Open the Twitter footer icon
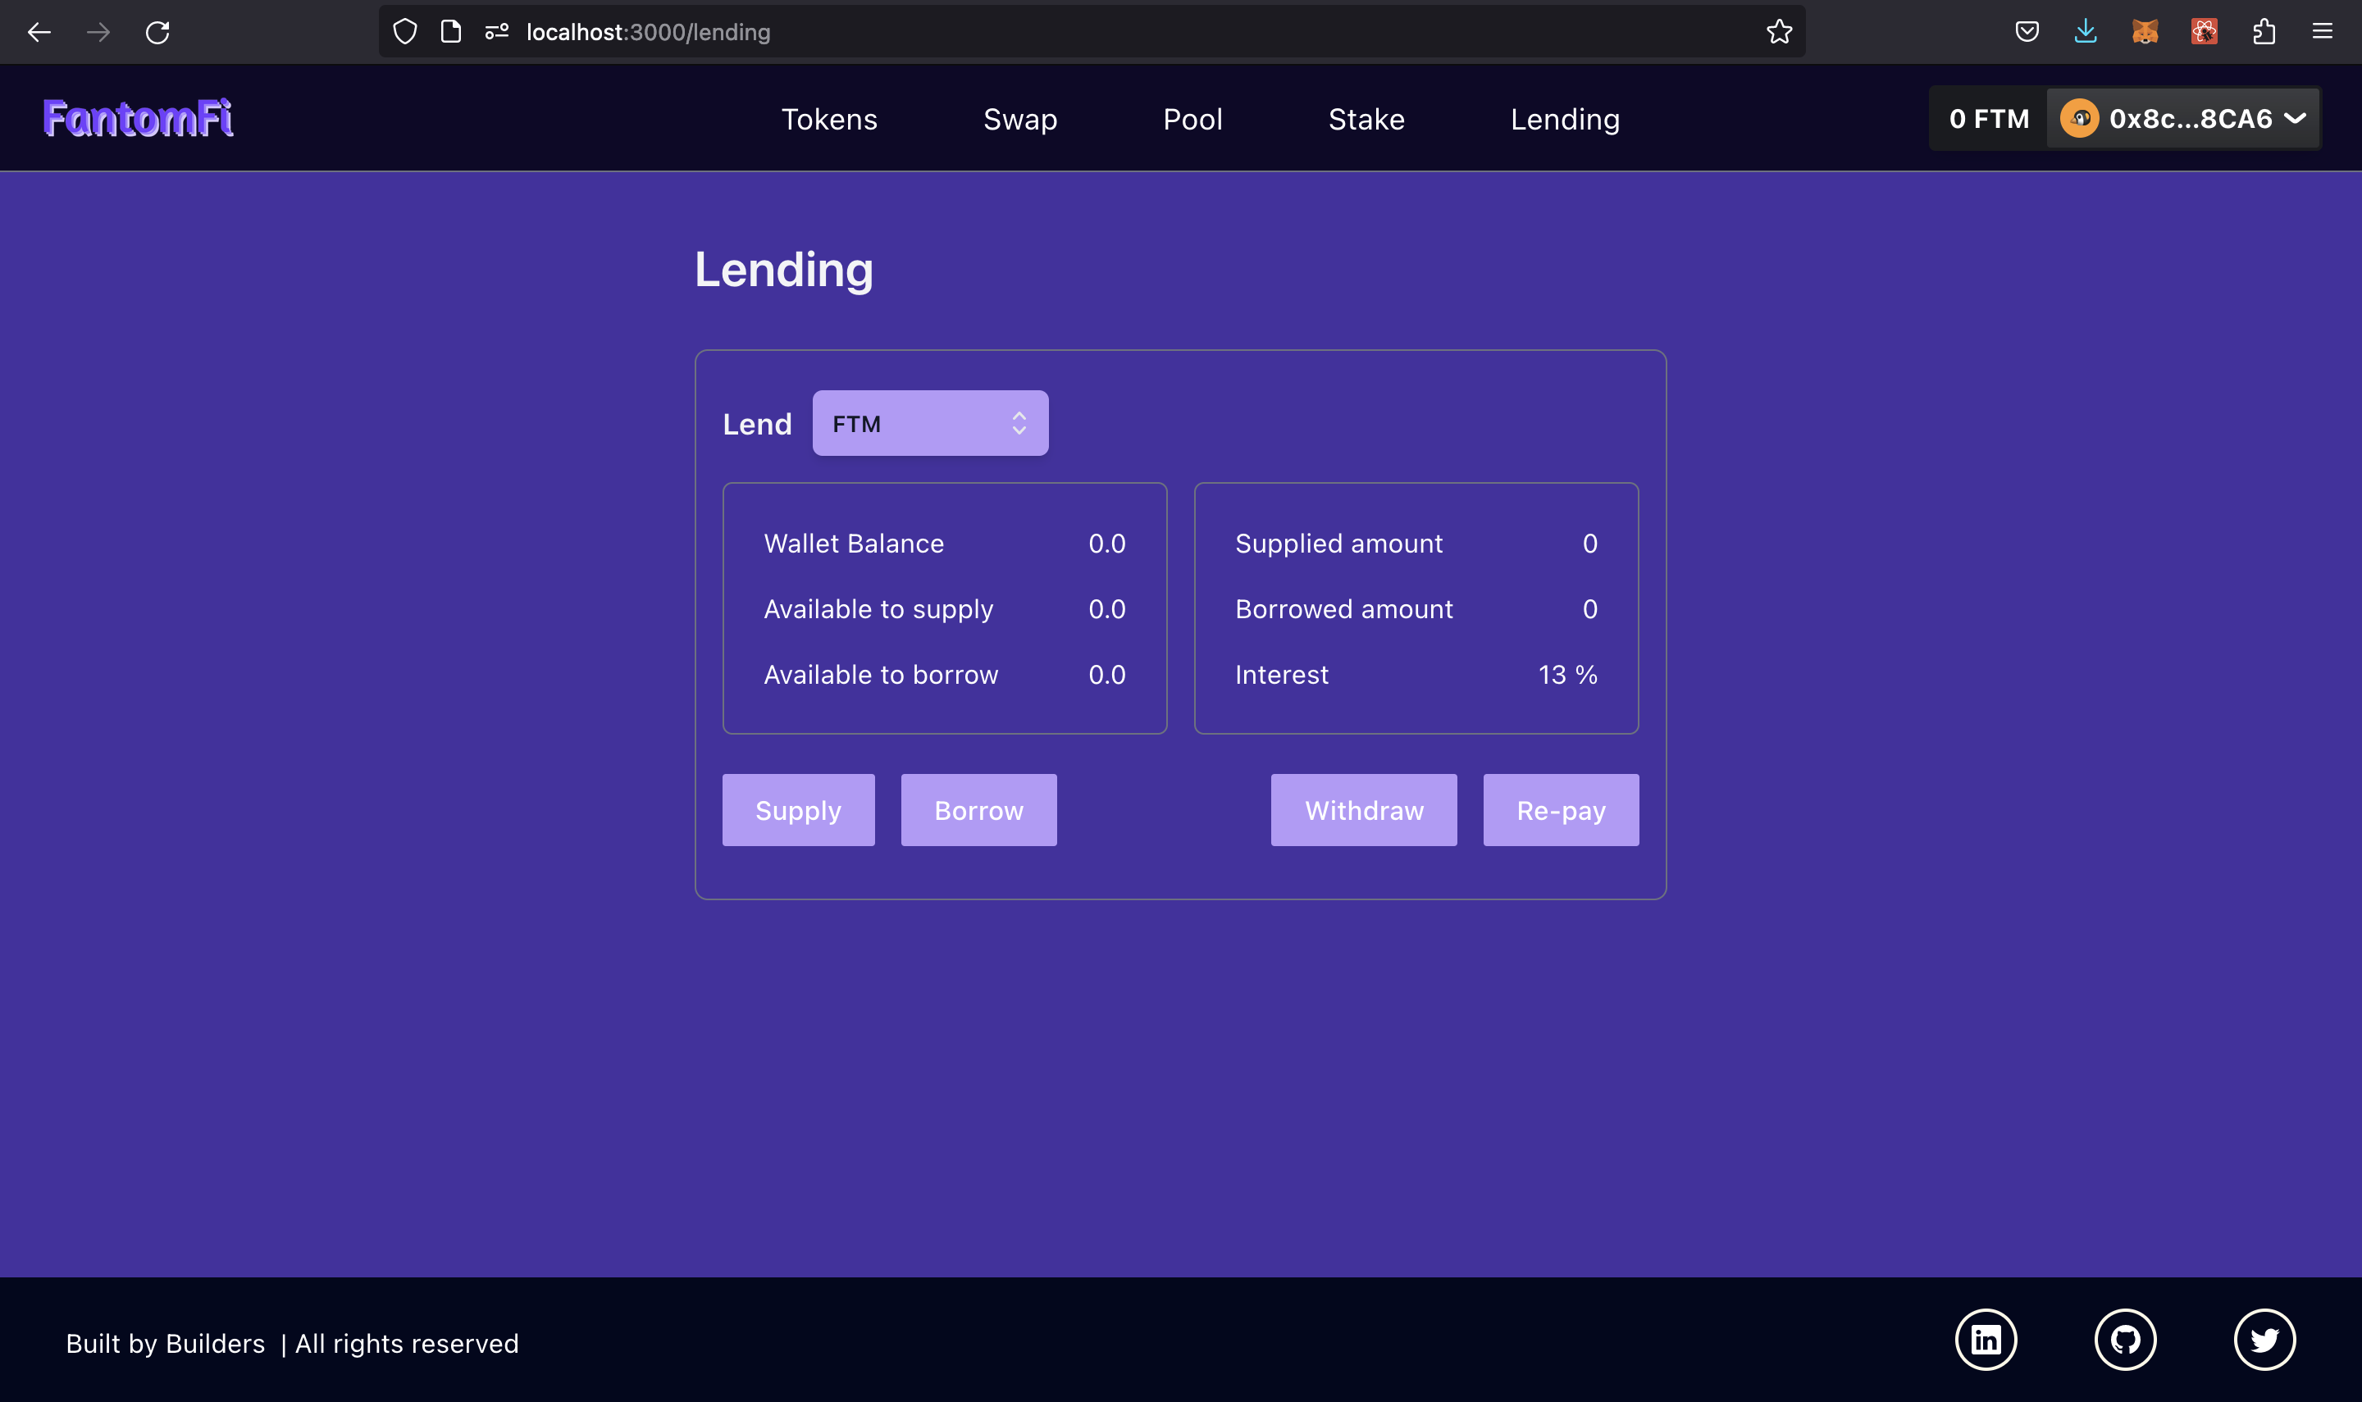 pyautogui.click(x=2264, y=1339)
